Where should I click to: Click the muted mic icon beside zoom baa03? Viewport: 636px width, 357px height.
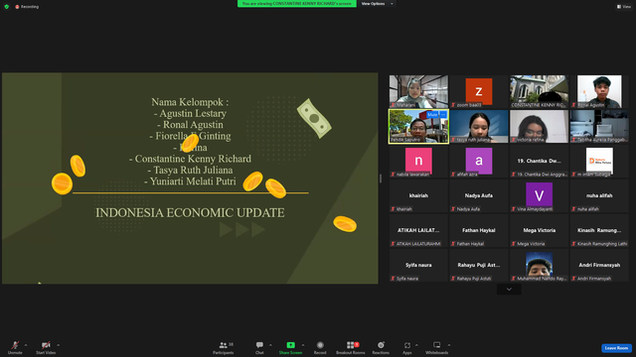[453, 105]
